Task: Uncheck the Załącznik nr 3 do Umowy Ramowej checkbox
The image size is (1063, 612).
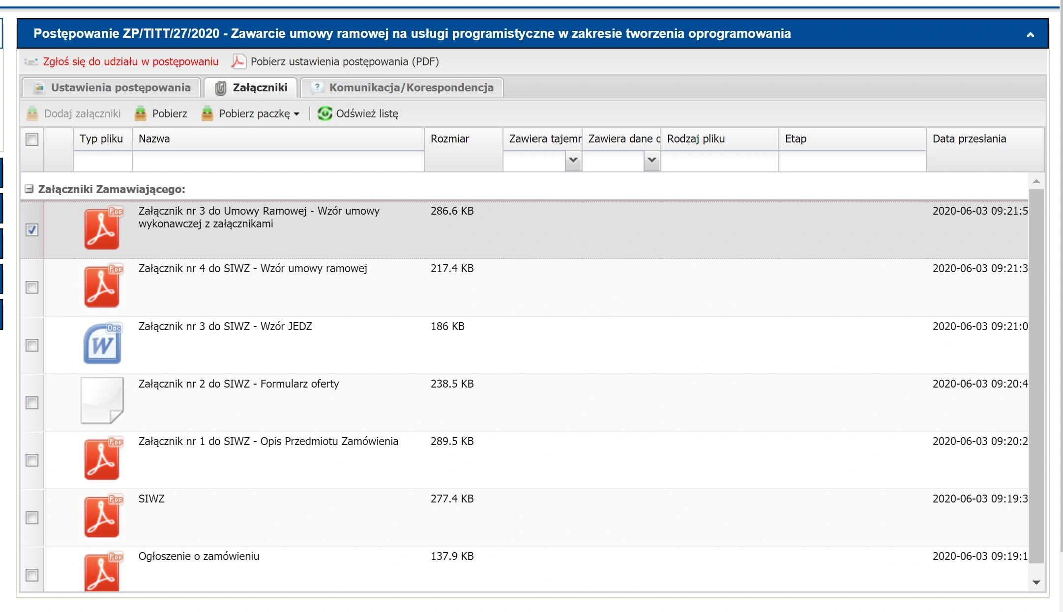Action: (x=32, y=230)
